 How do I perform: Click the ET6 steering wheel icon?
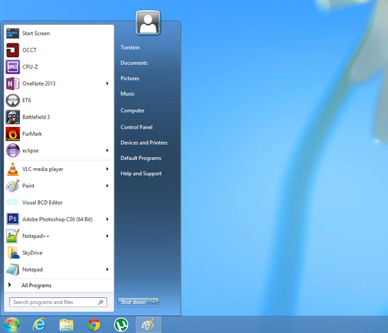click(x=12, y=100)
